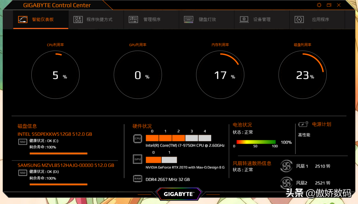This screenshot has width=358, height=204.
Task: Click the CPU chip icon
Action: (137, 138)
